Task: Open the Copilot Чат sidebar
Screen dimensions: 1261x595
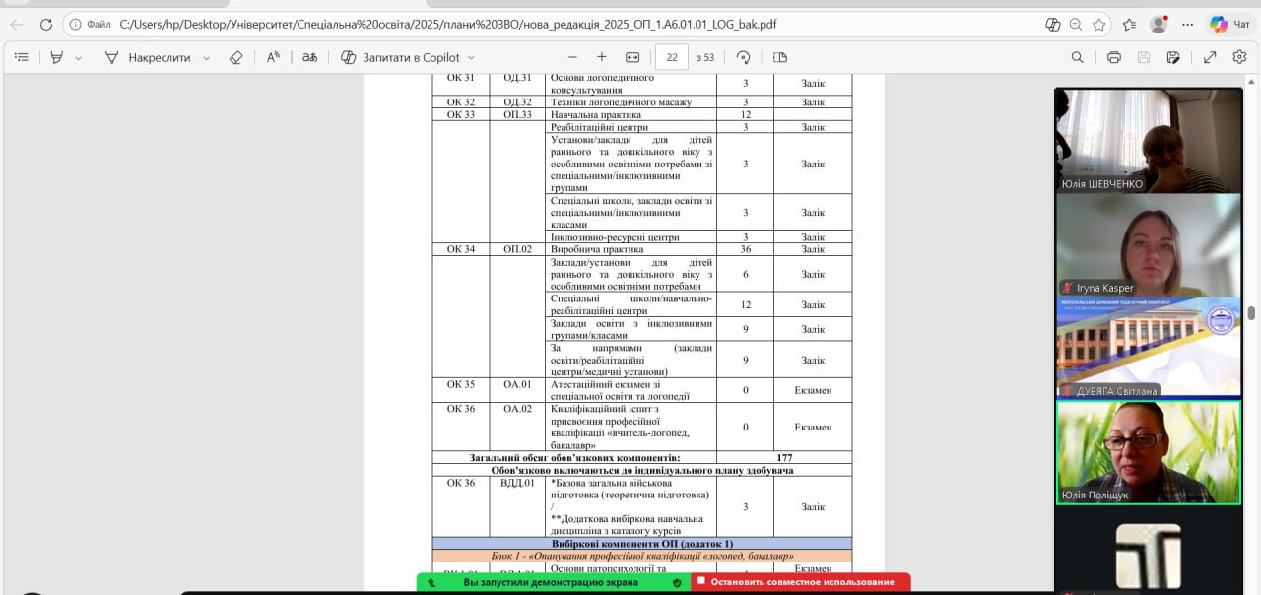Action: [1231, 24]
